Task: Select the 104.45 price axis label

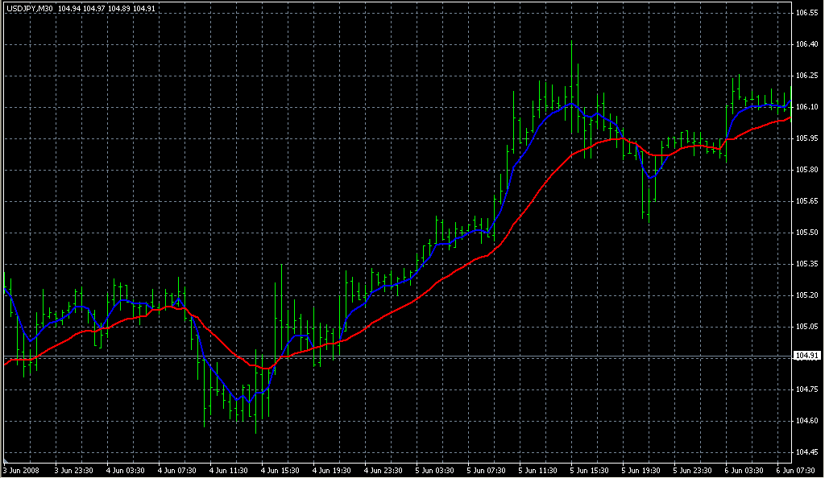Action: 806,451
